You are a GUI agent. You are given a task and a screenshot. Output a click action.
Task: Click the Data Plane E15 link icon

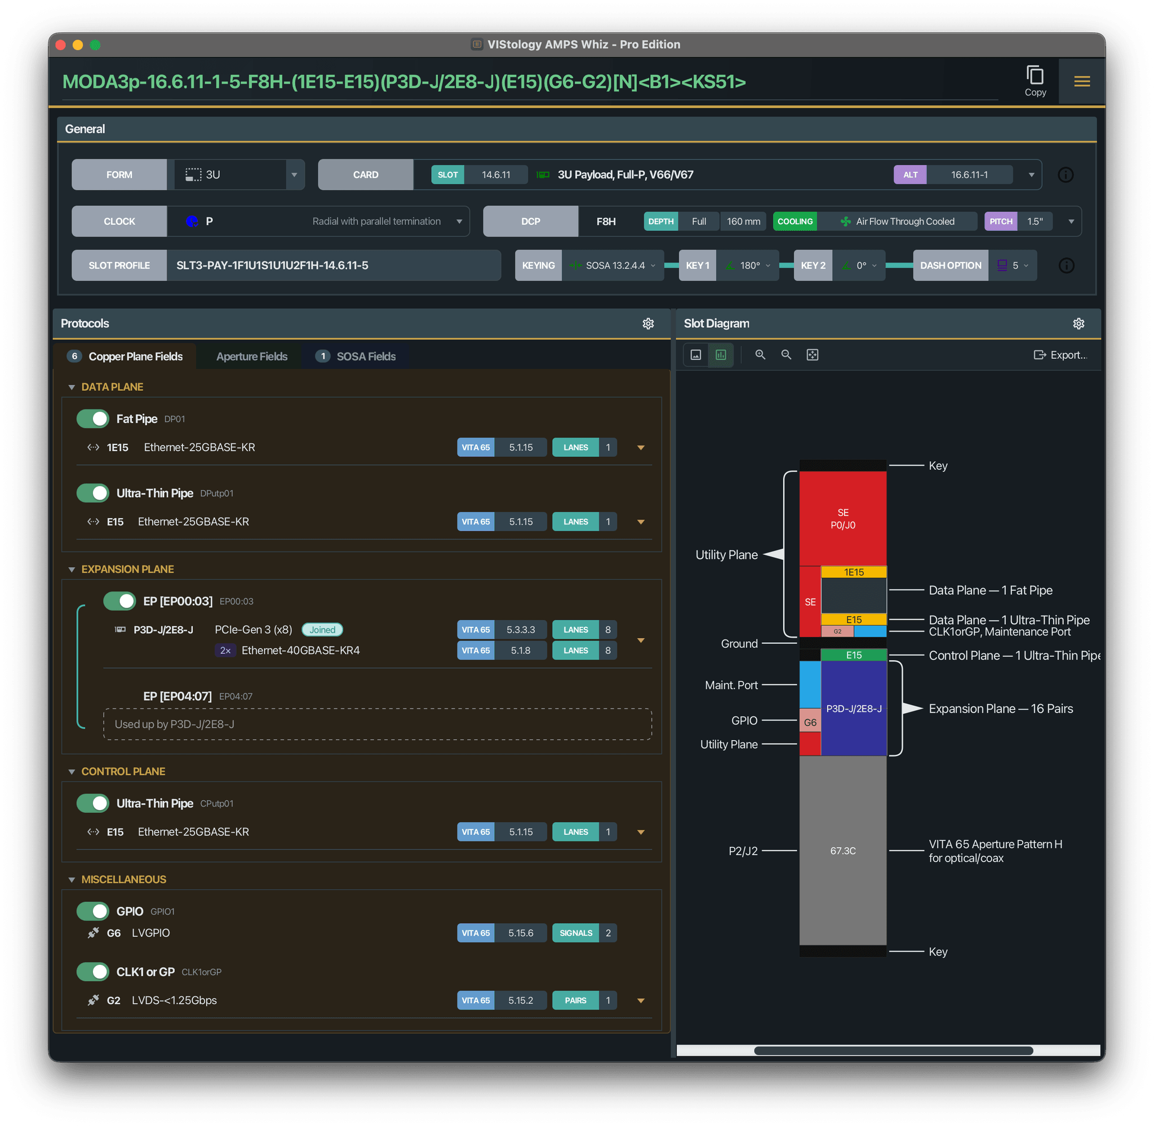(x=93, y=522)
